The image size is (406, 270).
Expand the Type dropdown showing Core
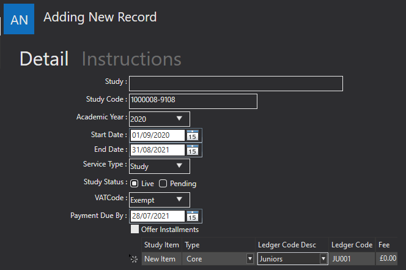tap(250, 258)
